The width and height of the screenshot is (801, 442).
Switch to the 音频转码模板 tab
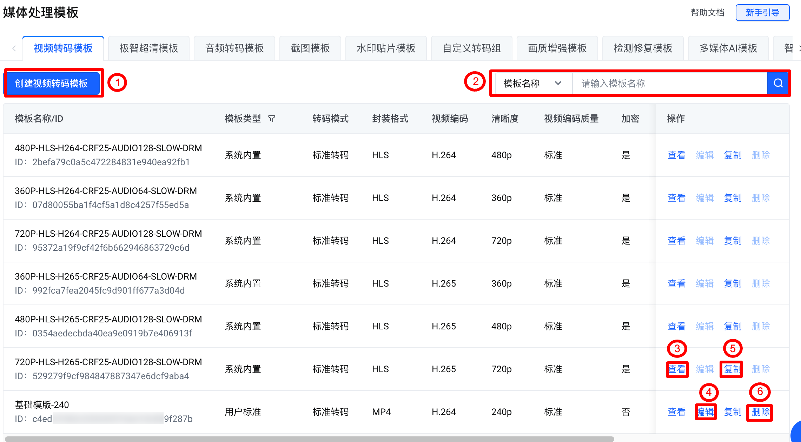(x=234, y=48)
